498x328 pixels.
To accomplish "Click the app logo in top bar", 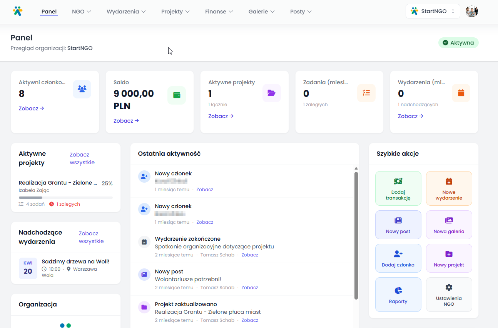I will [x=18, y=11].
